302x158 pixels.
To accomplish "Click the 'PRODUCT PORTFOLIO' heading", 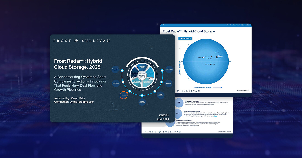I will 192,101.
